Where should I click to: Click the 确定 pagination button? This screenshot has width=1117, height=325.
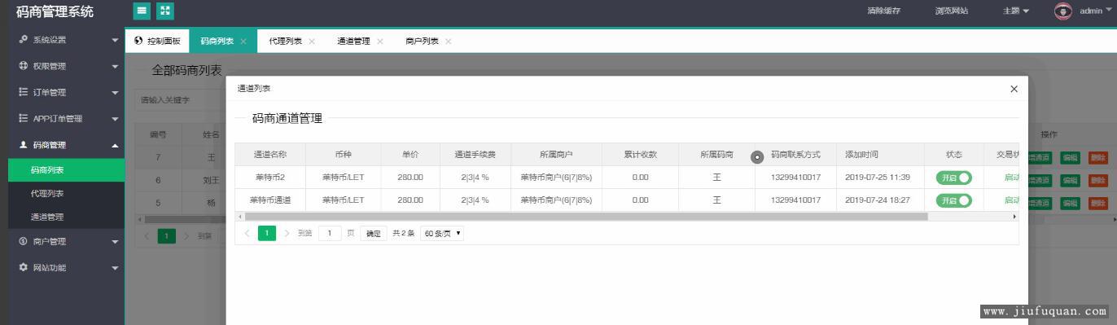(373, 233)
